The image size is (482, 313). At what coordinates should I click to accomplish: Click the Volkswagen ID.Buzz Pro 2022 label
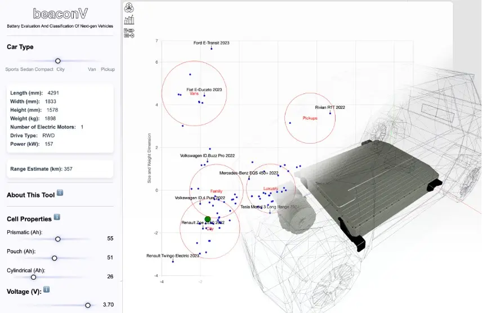click(207, 155)
